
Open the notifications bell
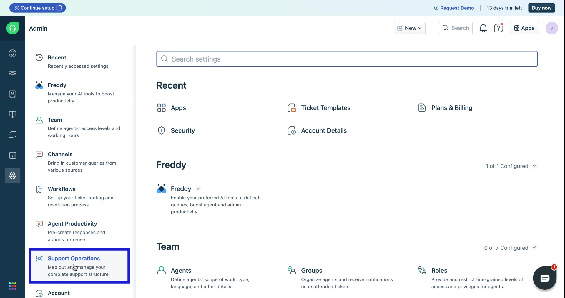[x=483, y=28]
